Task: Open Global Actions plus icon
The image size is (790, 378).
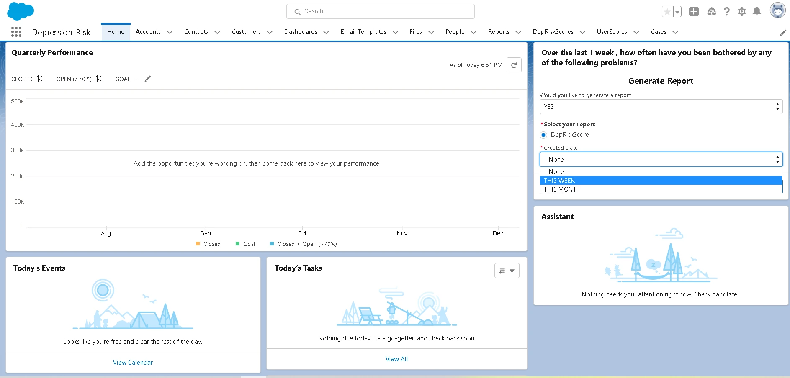Action: [694, 12]
